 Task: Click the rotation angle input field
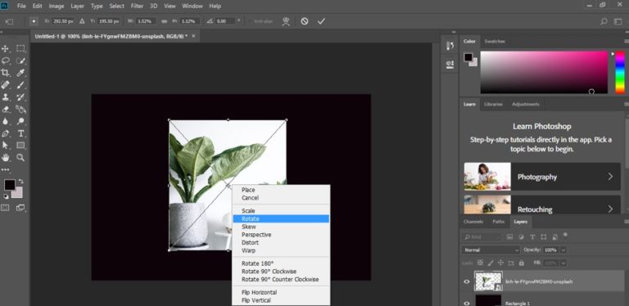point(225,21)
